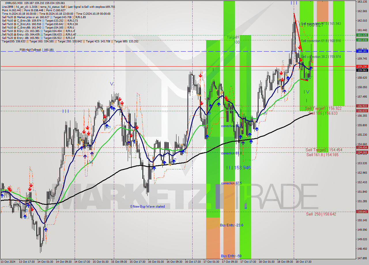Screen dimensions: 369x265
Task: Select the 152.410 price axis value
Action: click(x=362, y=182)
